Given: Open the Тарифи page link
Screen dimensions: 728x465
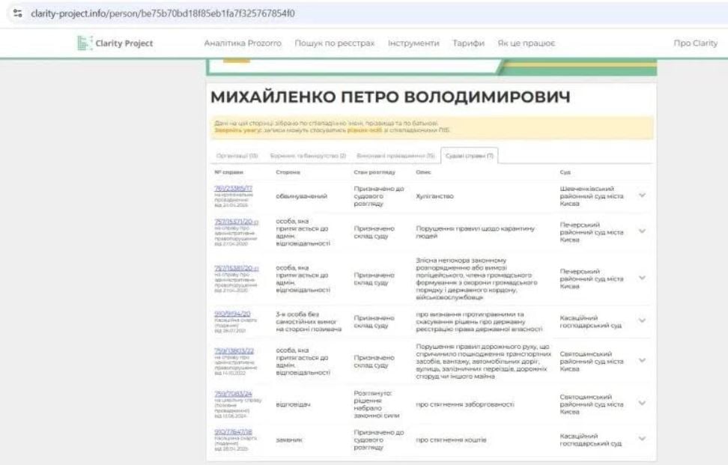Looking at the screenshot, I should pos(470,43).
